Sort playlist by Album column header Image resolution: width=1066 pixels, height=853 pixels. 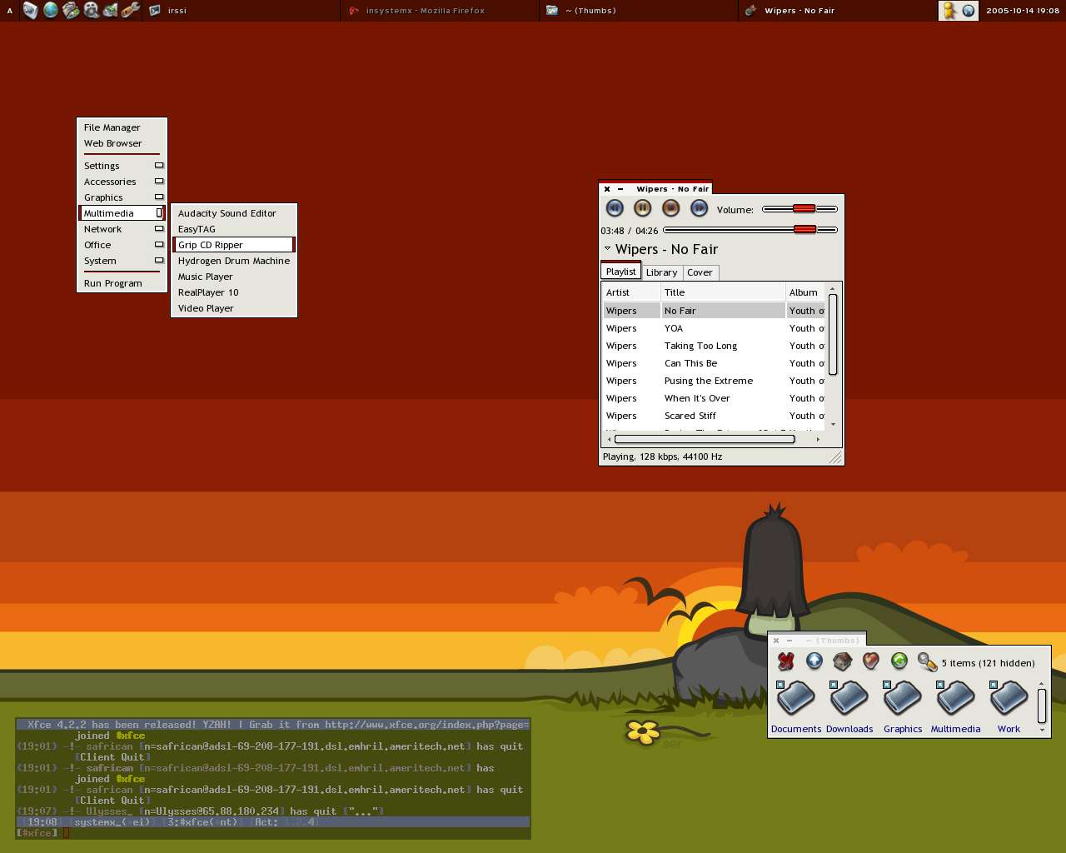click(x=805, y=292)
